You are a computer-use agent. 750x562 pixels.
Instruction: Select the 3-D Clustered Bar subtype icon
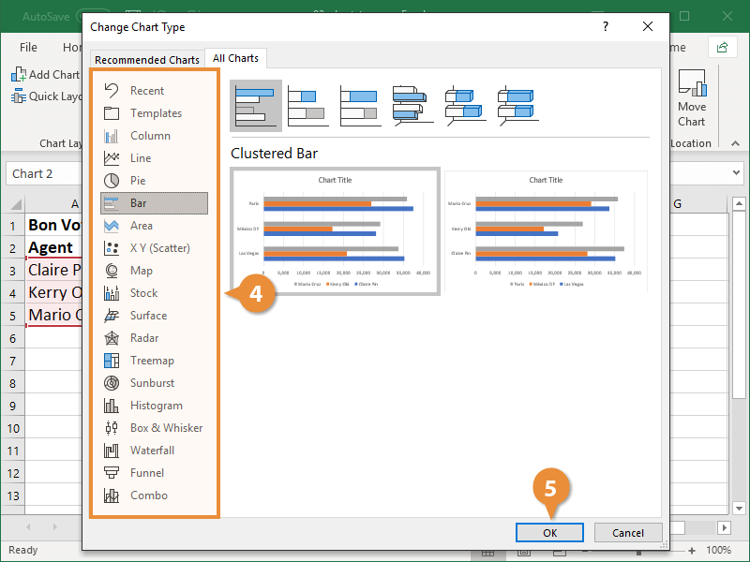coord(413,106)
